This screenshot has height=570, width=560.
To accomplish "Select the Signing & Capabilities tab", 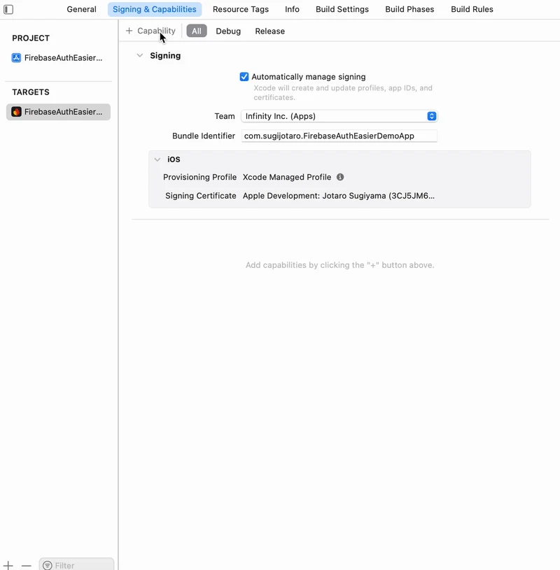I will pyautogui.click(x=155, y=10).
